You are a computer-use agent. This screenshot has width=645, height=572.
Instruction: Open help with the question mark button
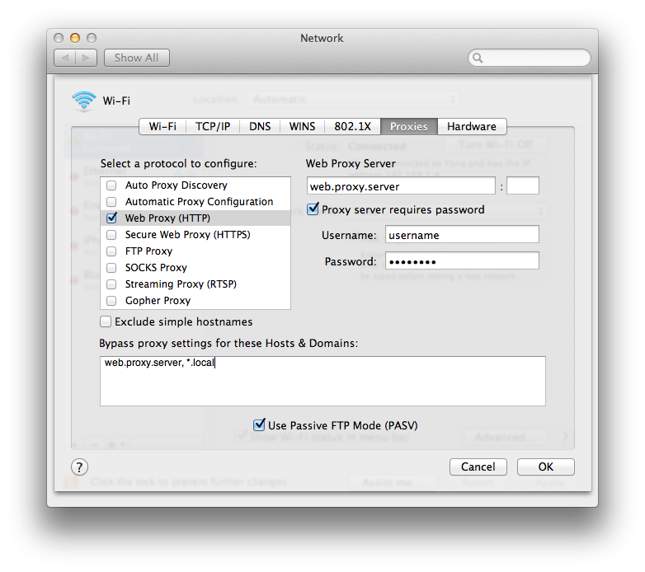pyautogui.click(x=79, y=467)
